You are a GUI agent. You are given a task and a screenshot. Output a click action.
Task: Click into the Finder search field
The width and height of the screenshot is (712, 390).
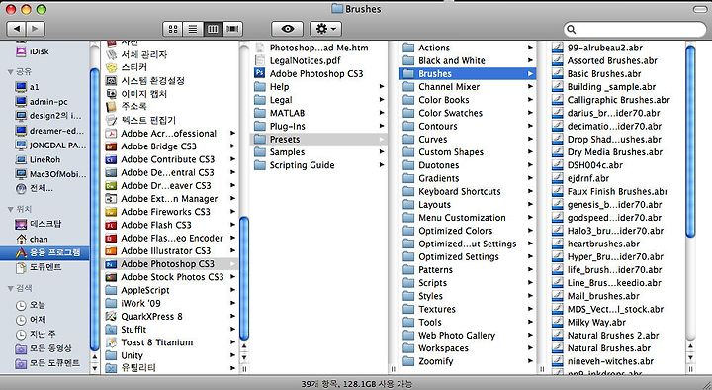[x=635, y=29]
